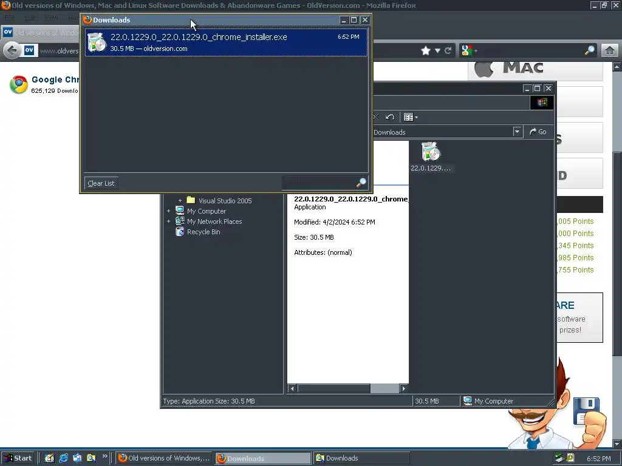Image resolution: width=622 pixels, height=466 pixels.
Task: Click the installer icon in the Downloads list
Action: pyautogui.click(x=97, y=42)
